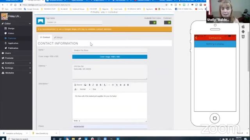Image resolution: width=250 pixels, height=140 pixels.
Task: Click the browser address bar
Action: click(93, 5)
